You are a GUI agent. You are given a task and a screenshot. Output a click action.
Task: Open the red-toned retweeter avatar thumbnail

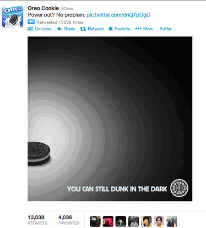tap(108, 221)
